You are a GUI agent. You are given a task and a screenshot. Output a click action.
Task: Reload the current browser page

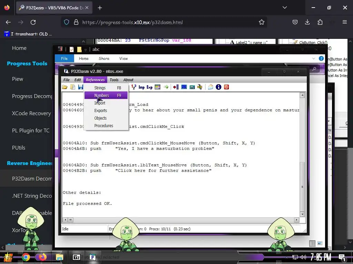(x=33, y=22)
